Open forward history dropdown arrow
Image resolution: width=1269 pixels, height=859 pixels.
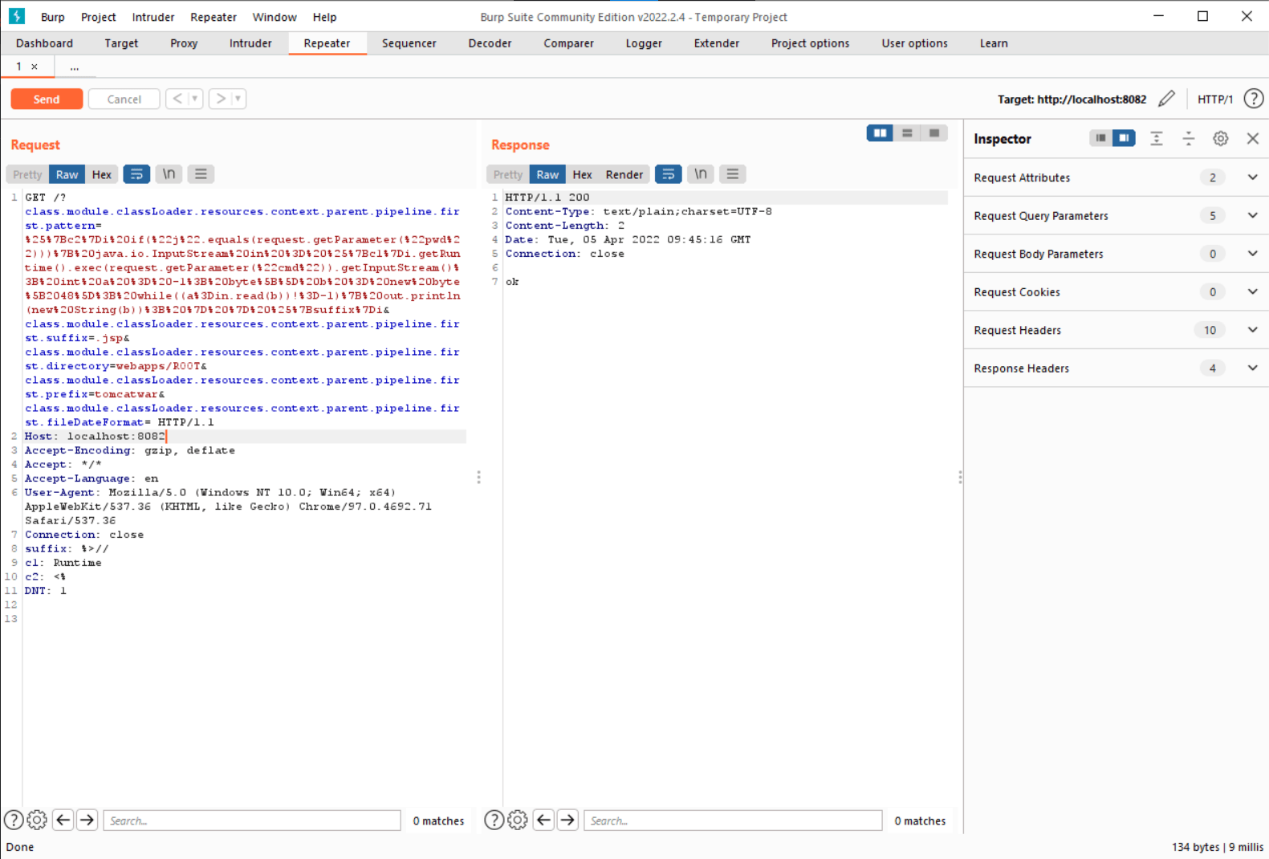click(238, 99)
